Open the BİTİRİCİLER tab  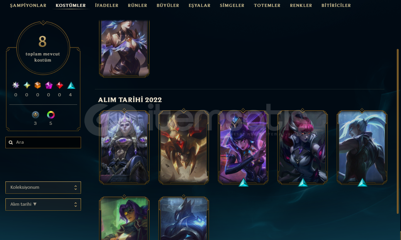coord(336,5)
